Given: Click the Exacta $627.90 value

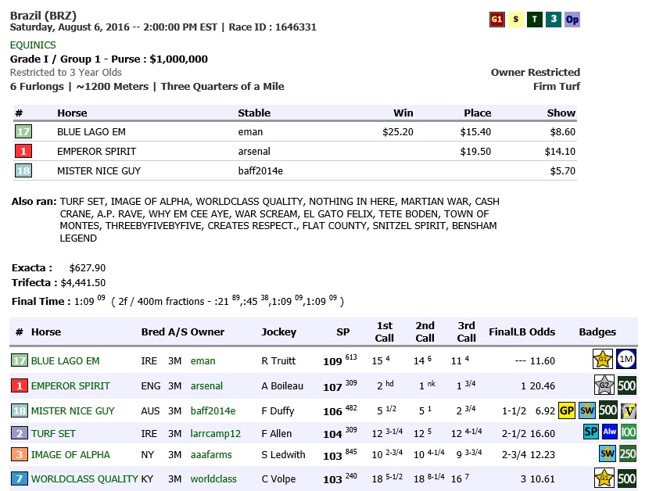Looking at the screenshot, I should (87, 267).
